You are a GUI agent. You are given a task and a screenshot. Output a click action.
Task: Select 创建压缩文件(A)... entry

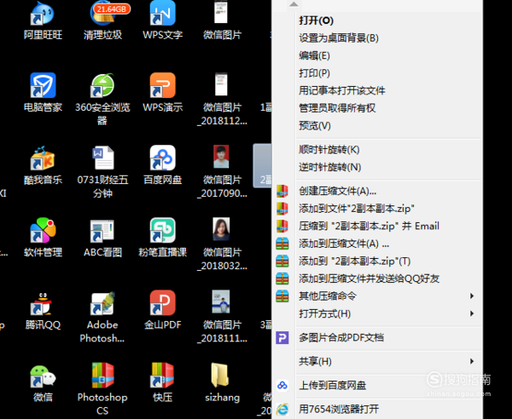click(x=377, y=192)
